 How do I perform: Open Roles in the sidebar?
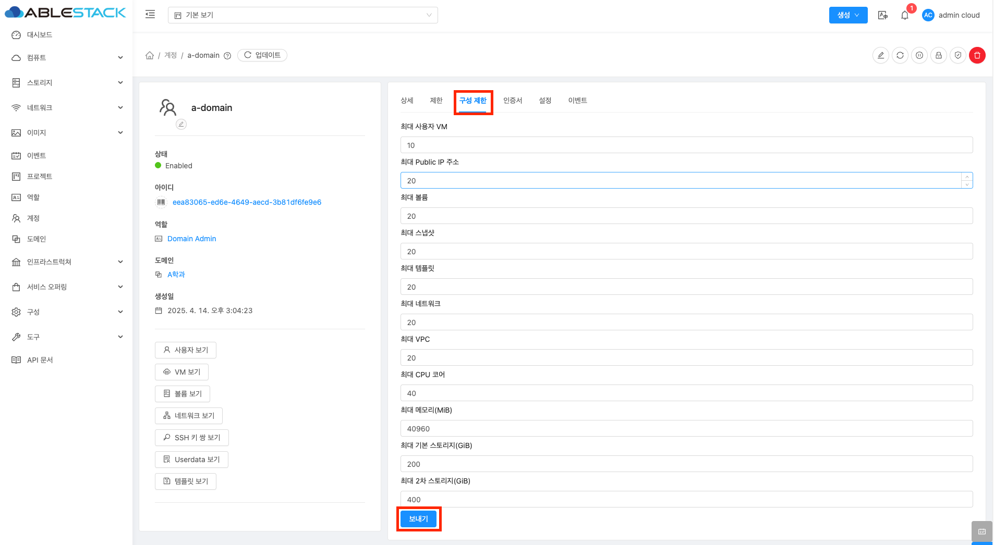coord(33,197)
